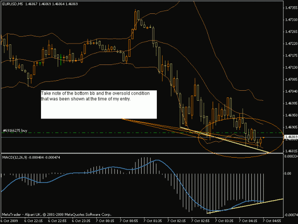
Task: Click price axis label 1.47265
Action: click(x=291, y=32)
